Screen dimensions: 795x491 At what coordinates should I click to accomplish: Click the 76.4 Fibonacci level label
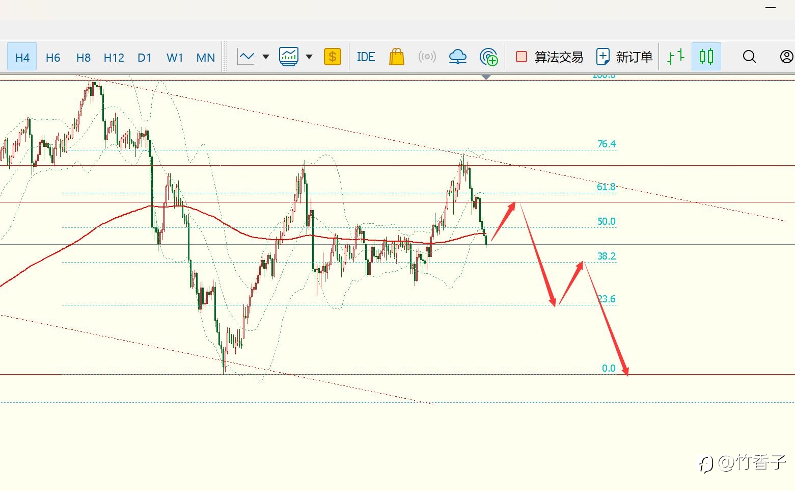click(x=606, y=144)
